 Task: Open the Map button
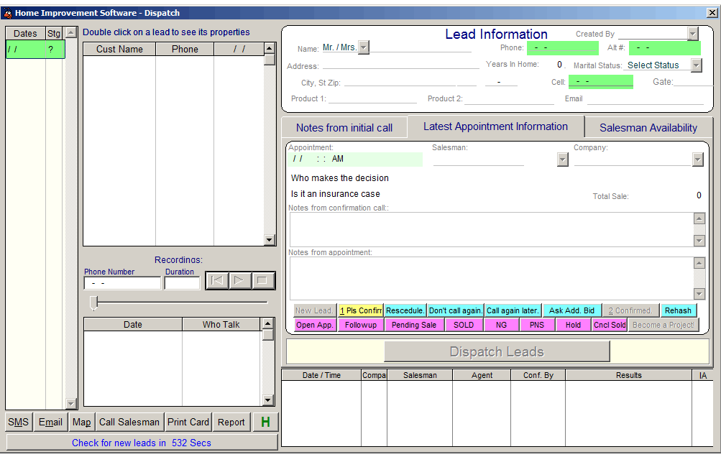(x=81, y=422)
